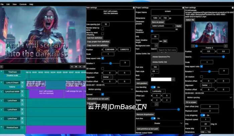This screenshot has height=136, width=234.
Task: Click the lower small button on LyricsTrack MAIN
Action: tap(22, 95)
